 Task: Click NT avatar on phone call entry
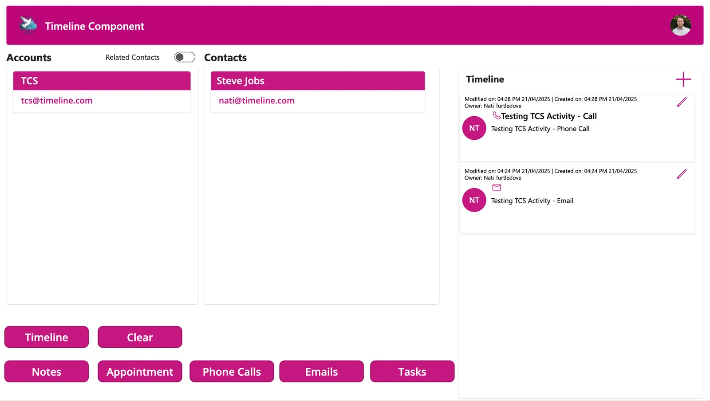tap(474, 128)
